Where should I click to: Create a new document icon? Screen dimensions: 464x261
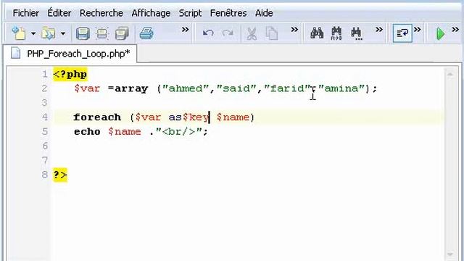point(19,33)
